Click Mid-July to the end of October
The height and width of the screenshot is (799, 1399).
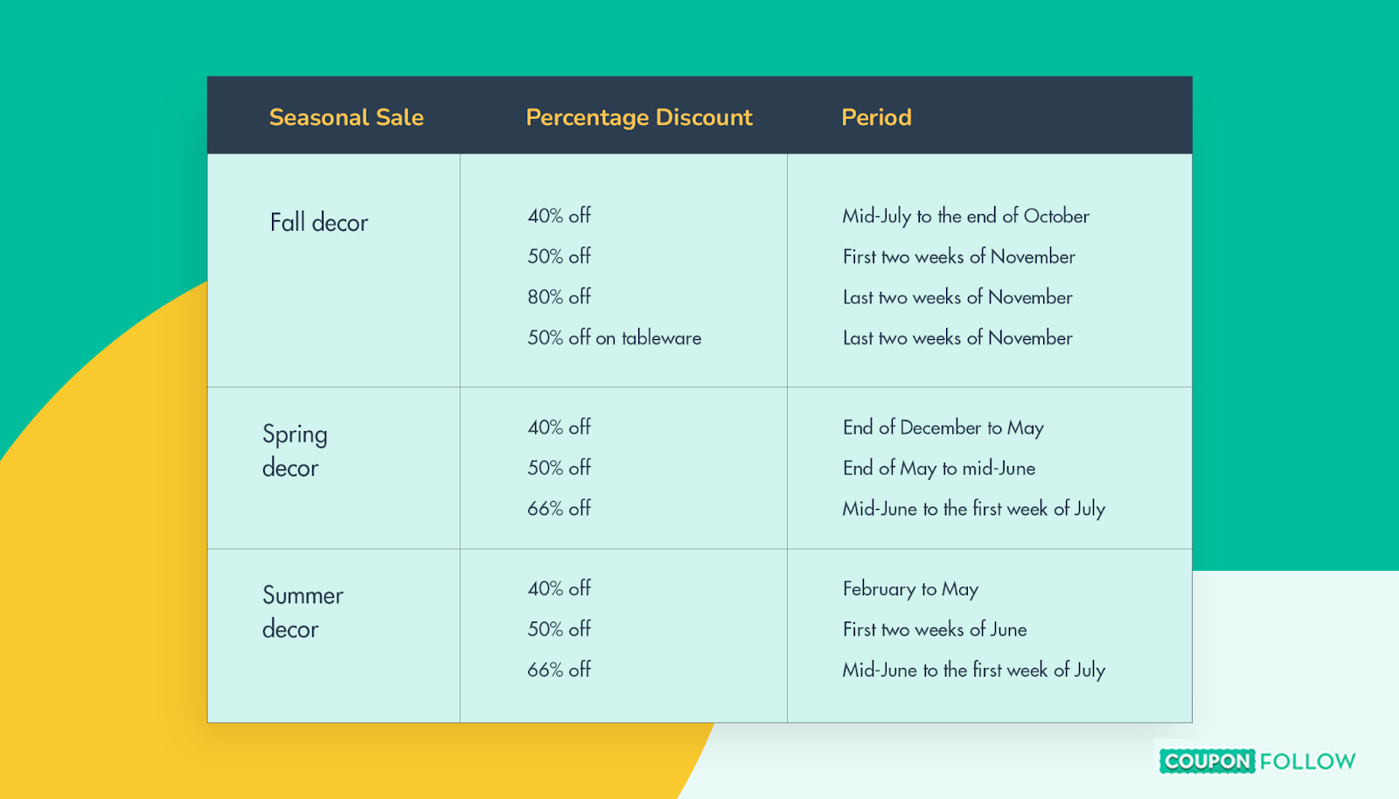tap(966, 216)
